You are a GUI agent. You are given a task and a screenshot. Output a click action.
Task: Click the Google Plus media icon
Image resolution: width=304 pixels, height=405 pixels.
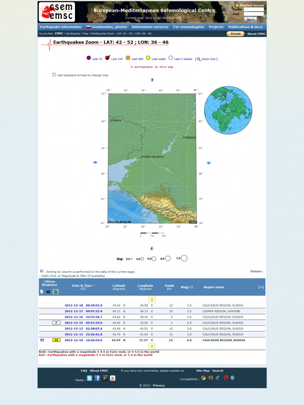(x=105, y=378)
